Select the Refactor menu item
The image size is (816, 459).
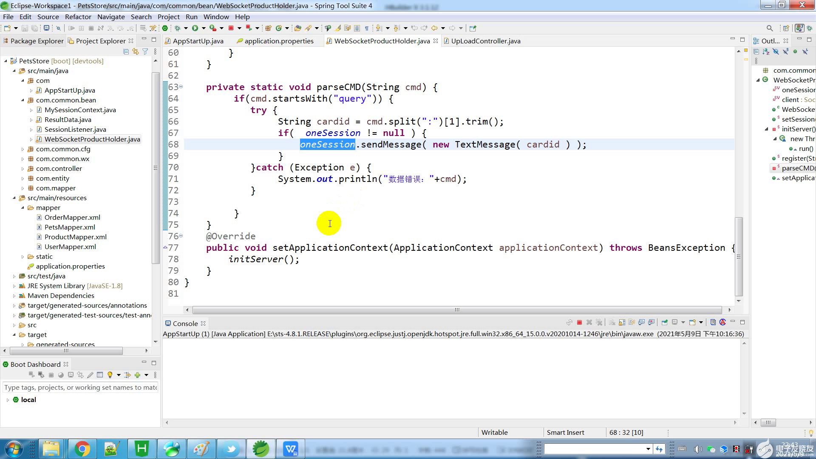78,16
